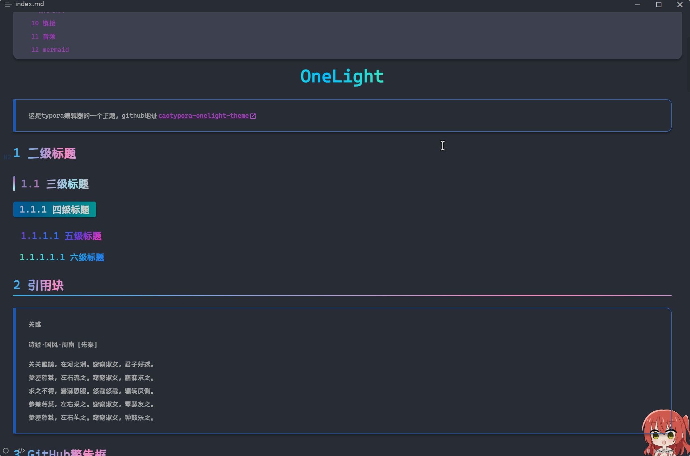This screenshot has width=690, height=456.
Task: Click the index.md title text
Action: [30, 4]
